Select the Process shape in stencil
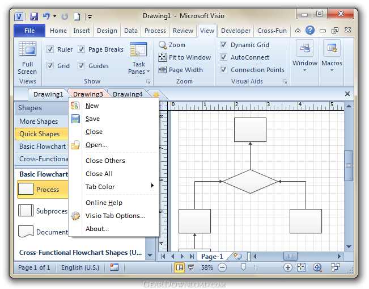Viewport: 369px width, 289px height. 43,189
